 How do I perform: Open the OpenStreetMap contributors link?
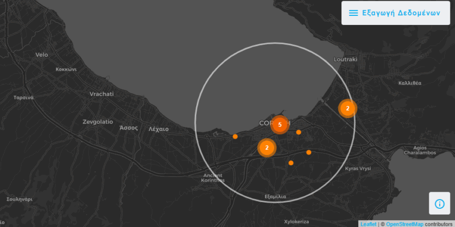pyautogui.click(x=404, y=224)
